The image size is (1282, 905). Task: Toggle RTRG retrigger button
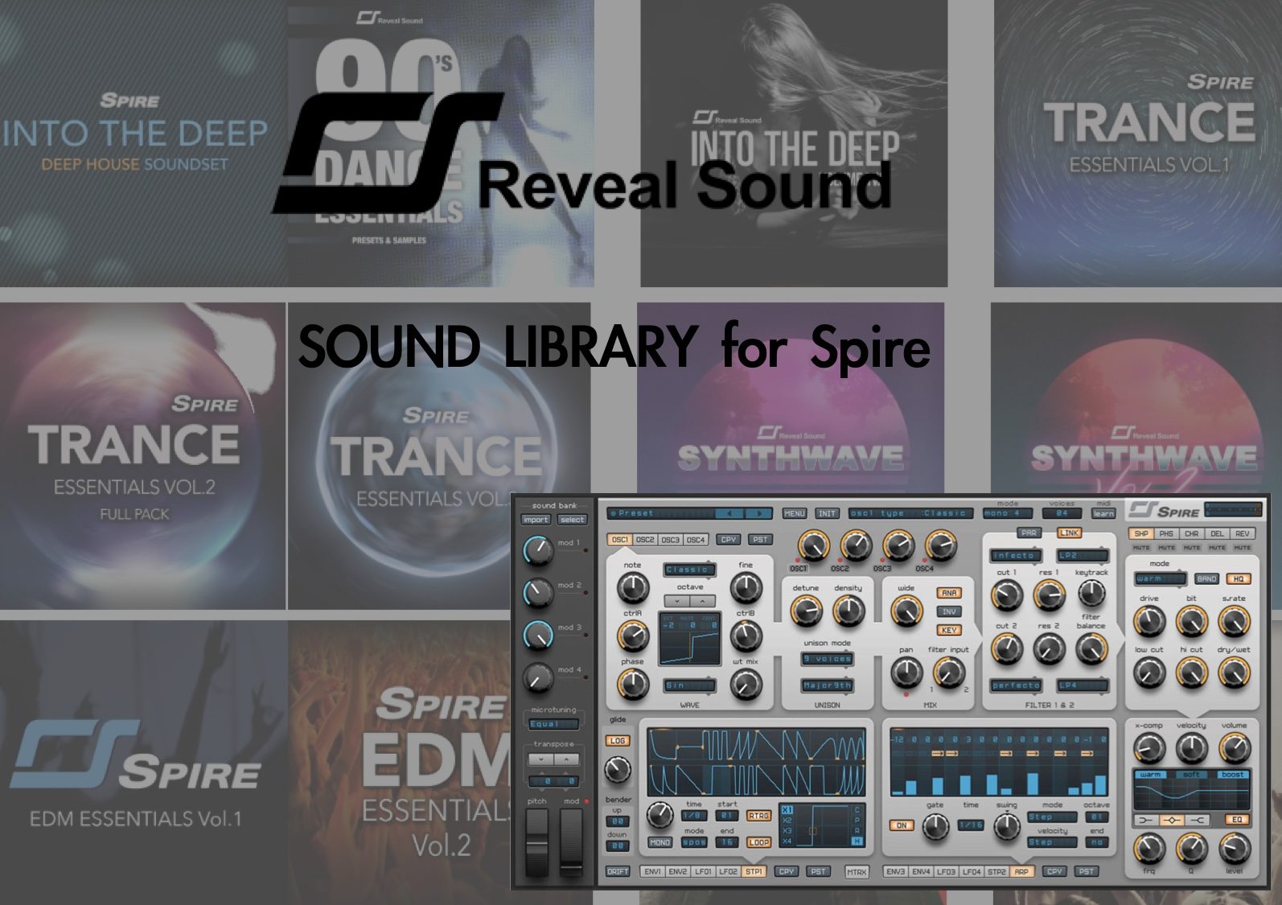tap(758, 816)
